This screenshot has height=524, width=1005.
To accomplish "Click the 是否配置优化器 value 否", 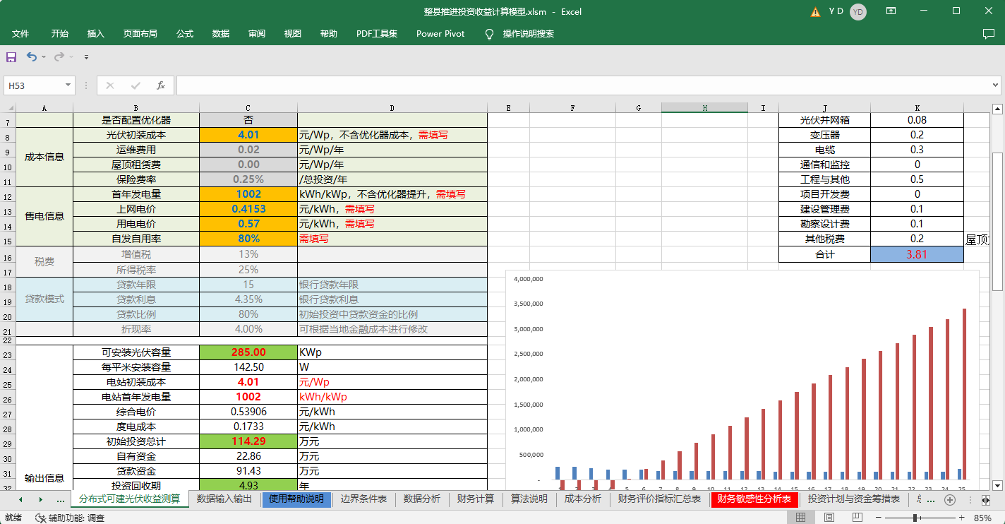I will pyautogui.click(x=248, y=120).
